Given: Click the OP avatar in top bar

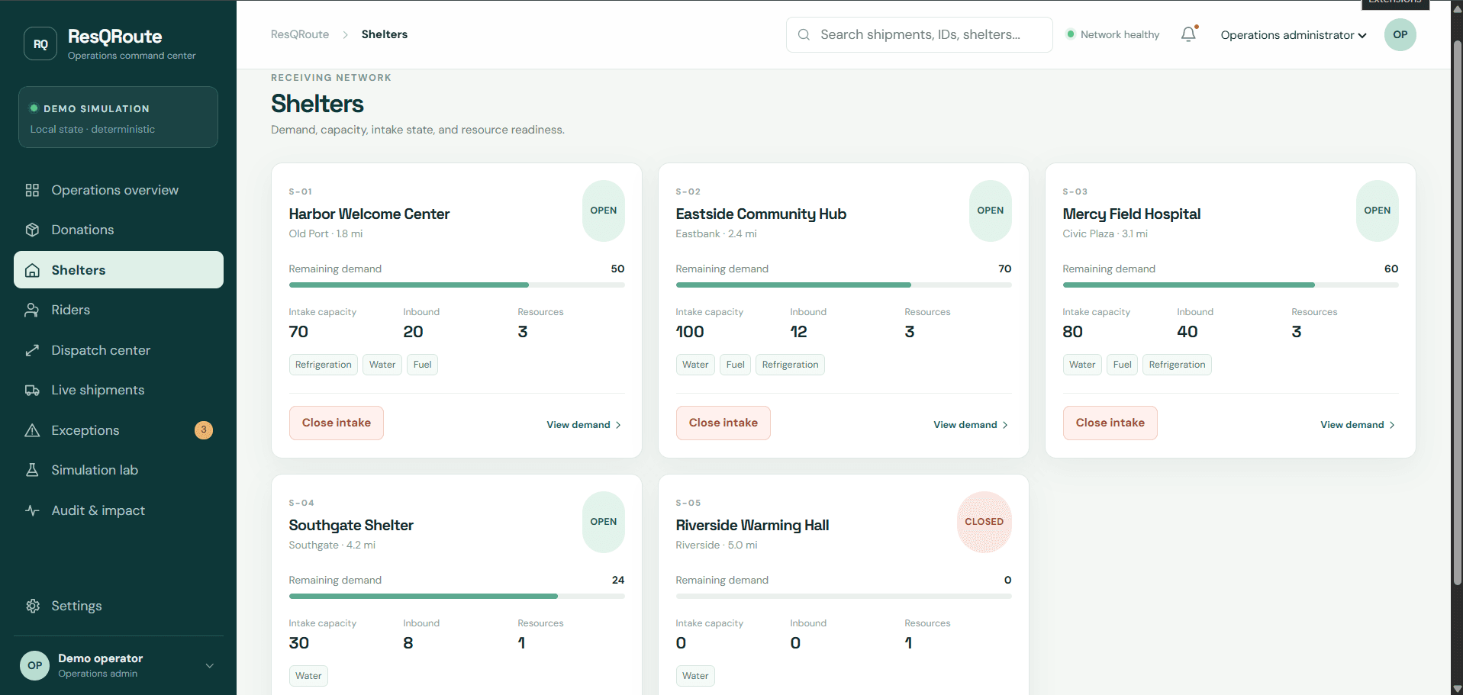Looking at the screenshot, I should click(1400, 34).
